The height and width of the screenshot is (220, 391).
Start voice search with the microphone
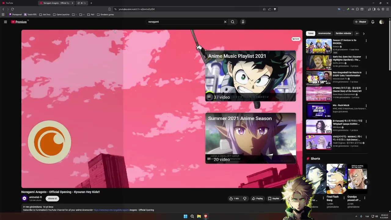click(243, 22)
